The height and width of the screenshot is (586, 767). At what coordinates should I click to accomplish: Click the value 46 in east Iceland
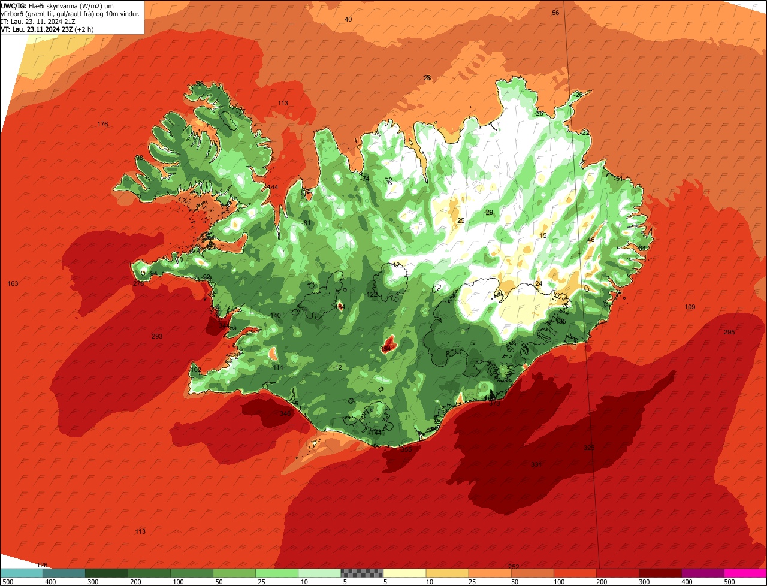[591, 240]
